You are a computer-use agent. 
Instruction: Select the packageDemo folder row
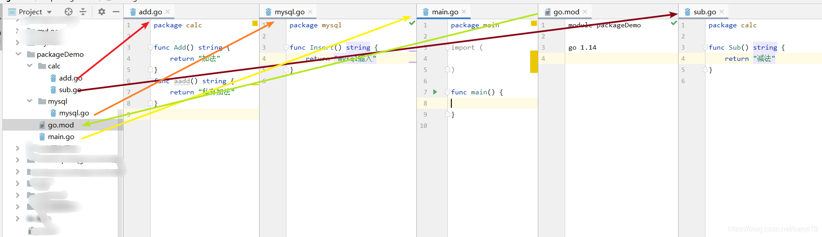pos(60,54)
